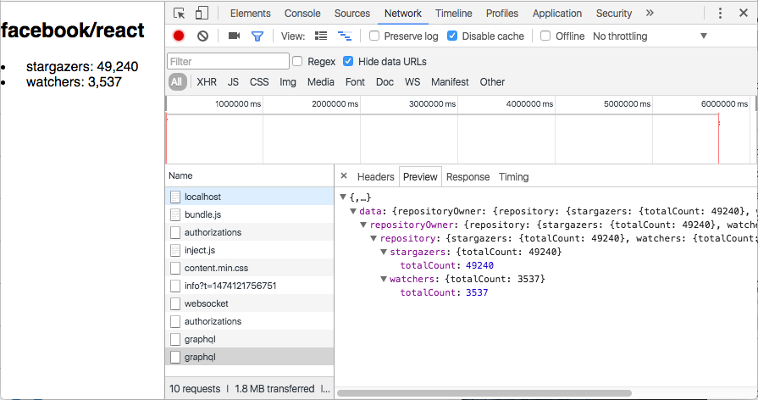Image resolution: width=758 pixels, height=400 pixels.
Task: Collapse the repositoryOwner node
Action: pyautogui.click(x=363, y=225)
